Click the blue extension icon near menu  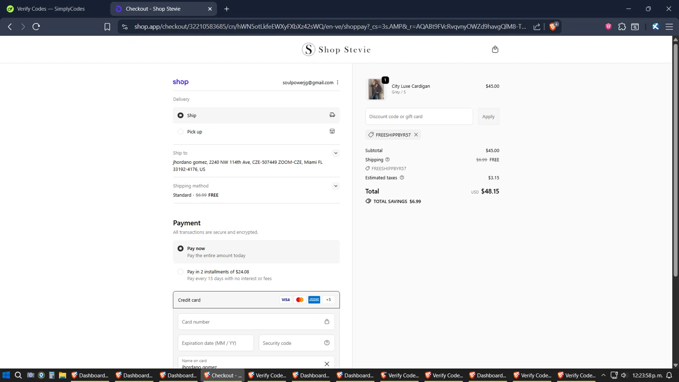coord(655,27)
